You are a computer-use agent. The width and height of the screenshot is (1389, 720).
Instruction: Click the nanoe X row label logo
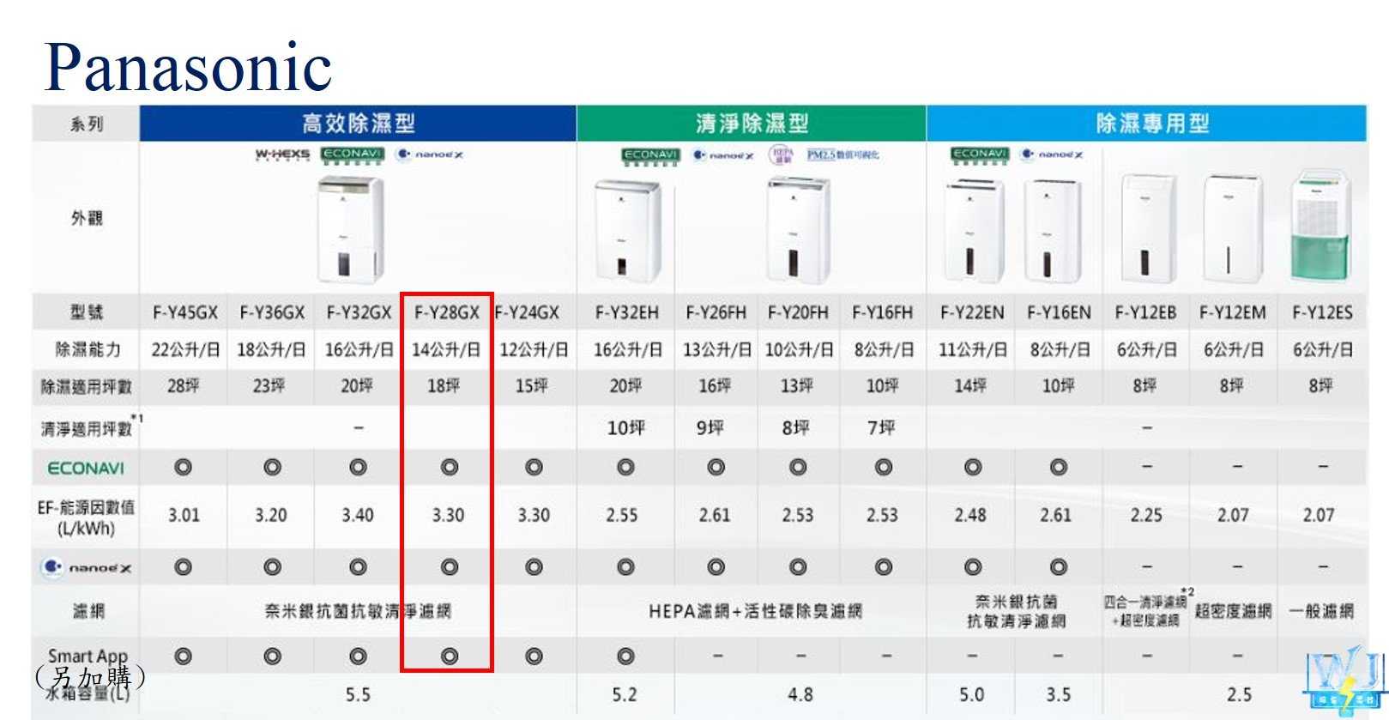(x=87, y=567)
